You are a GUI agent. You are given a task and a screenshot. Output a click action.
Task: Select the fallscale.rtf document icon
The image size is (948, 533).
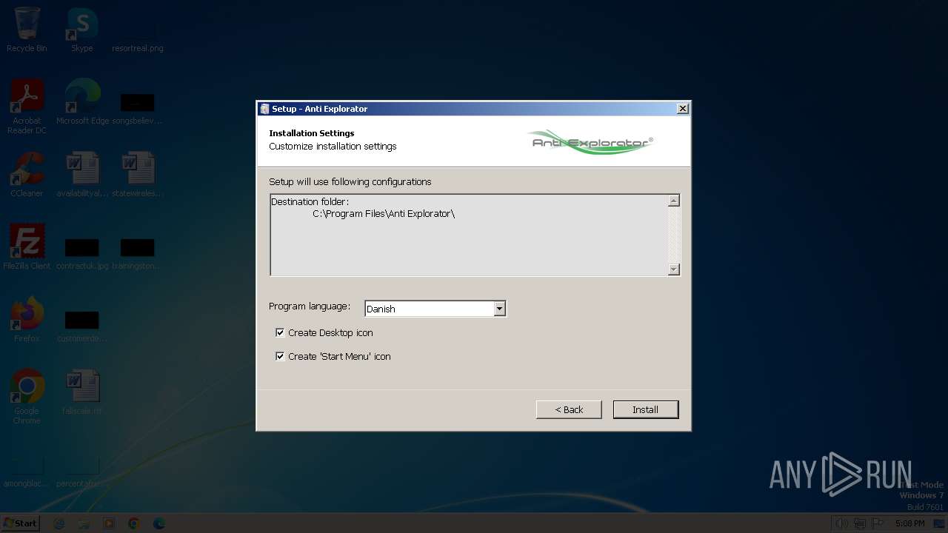pyautogui.click(x=82, y=392)
